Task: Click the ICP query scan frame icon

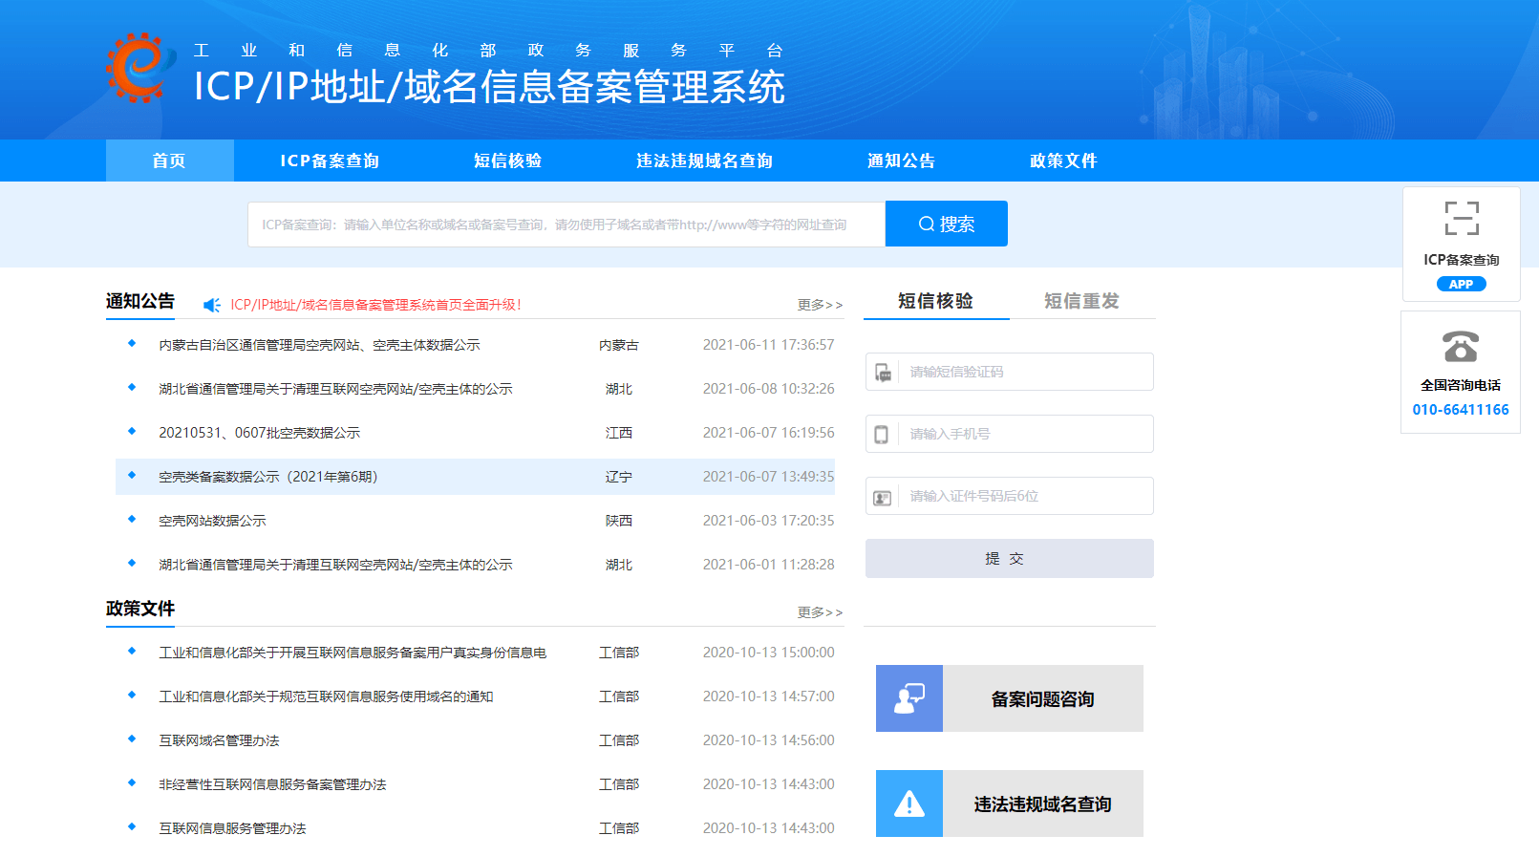Action: coord(1462,218)
